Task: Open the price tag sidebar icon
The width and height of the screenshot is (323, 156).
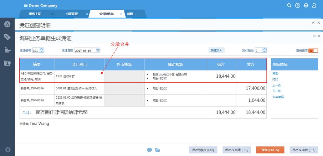Action: [x=8, y=37]
